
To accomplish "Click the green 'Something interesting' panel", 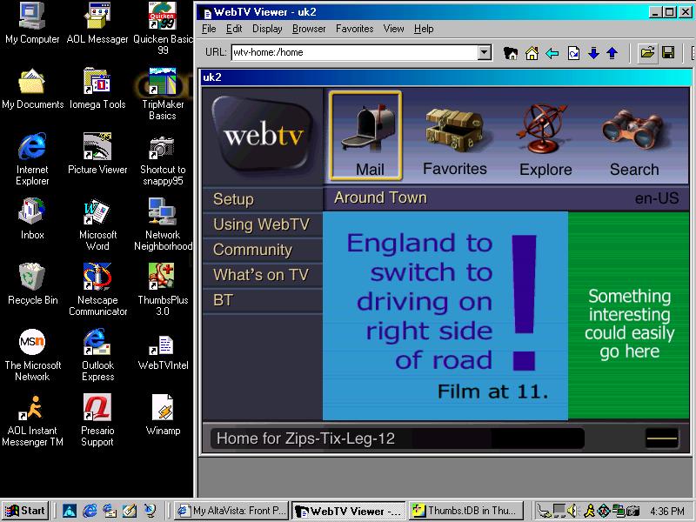I will (x=628, y=316).
